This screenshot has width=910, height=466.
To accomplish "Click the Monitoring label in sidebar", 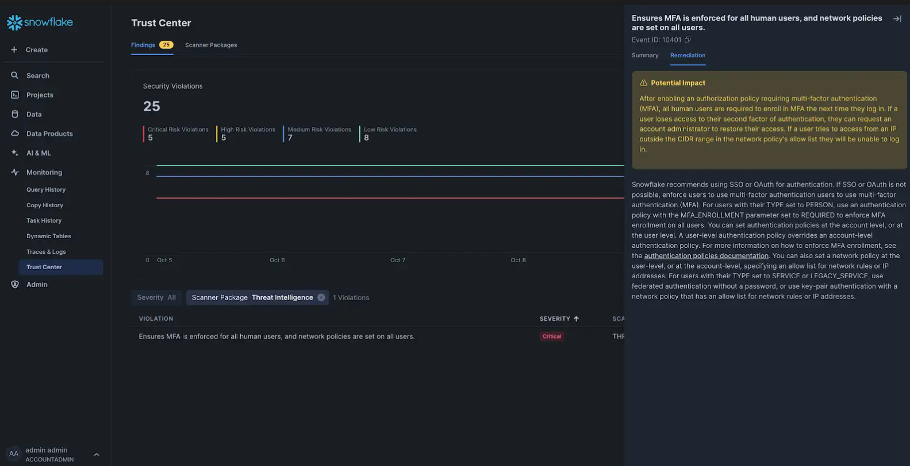I will click(44, 172).
